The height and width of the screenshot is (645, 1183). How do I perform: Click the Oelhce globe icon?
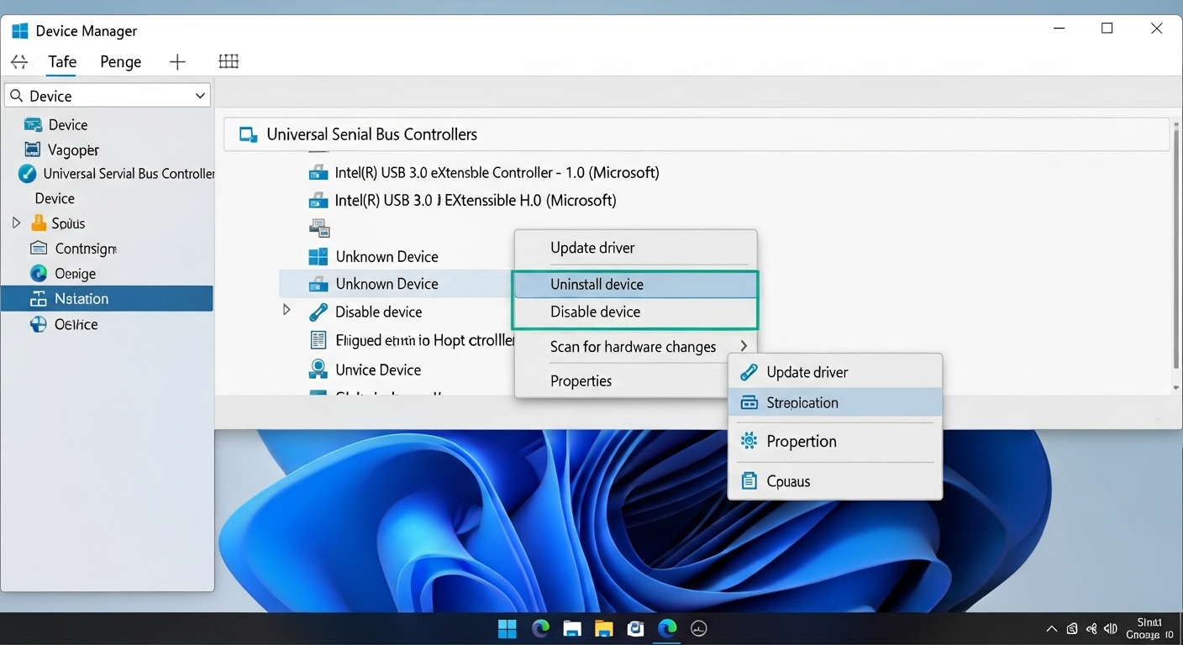point(38,324)
